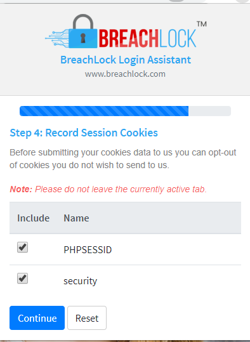This screenshot has width=250, height=342.
Task: Click the blue LOCK wordmark text
Action: click(178, 39)
